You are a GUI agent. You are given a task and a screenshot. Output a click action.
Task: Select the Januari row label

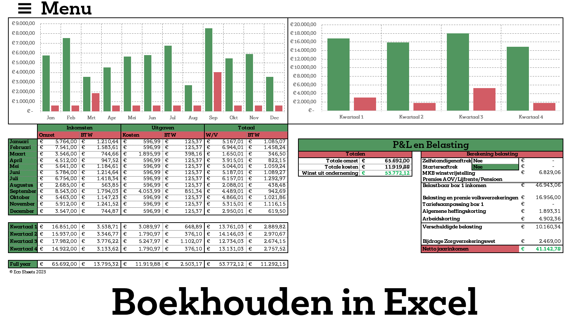(x=23, y=142)
